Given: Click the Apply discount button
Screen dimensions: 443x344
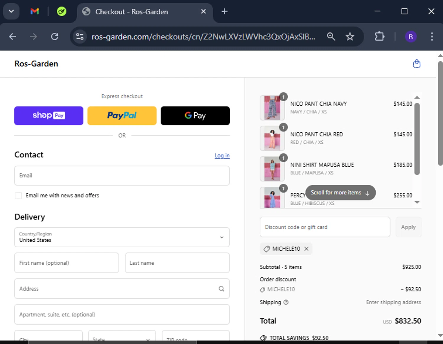Looking at the screenshot, I should click(408, 227).
